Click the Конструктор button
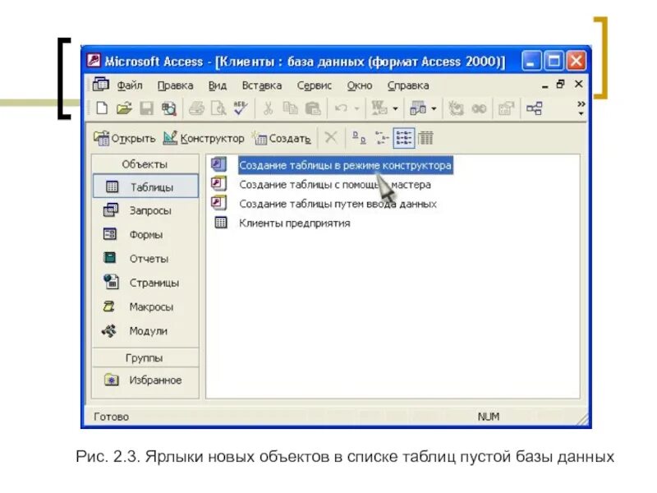This screenshot has width=657, height=493. [x=204, y=136]
